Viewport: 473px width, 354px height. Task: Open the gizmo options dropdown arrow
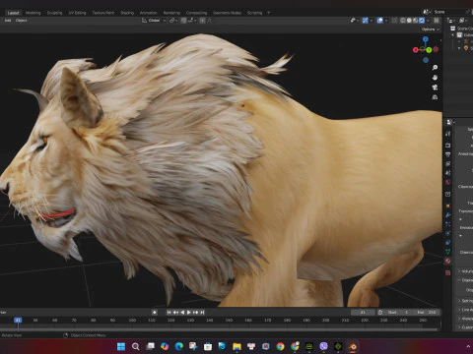pyautogui.click(x=372, y=21)
